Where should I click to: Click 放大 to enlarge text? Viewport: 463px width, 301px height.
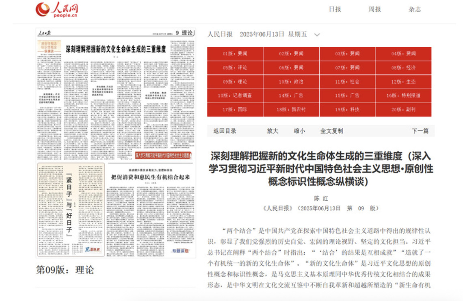(273, 131)
